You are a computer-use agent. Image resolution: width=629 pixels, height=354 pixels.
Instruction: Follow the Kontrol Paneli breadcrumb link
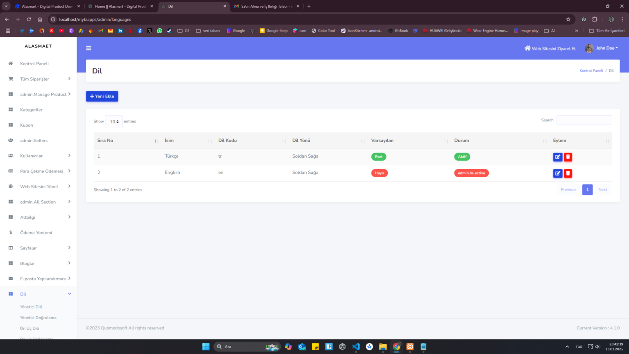(x=591, y=71)
